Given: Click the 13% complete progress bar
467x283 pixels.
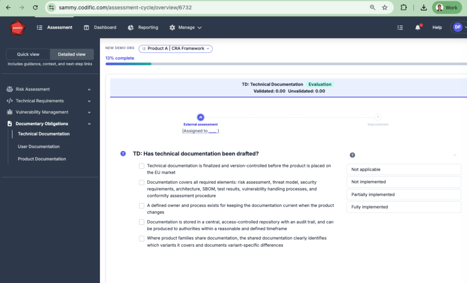Looking at the screenshot, I should (x=286, y=64).
